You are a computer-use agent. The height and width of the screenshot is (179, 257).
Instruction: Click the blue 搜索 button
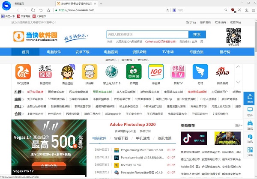(x=197, y=35)
